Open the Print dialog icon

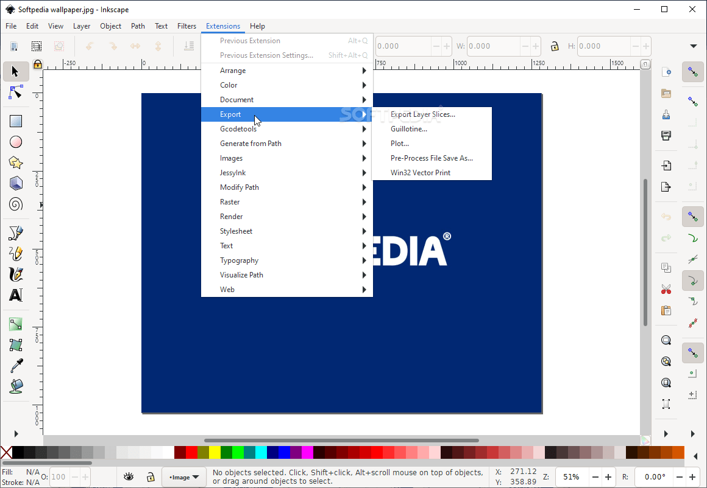click(x=666, y=135)
